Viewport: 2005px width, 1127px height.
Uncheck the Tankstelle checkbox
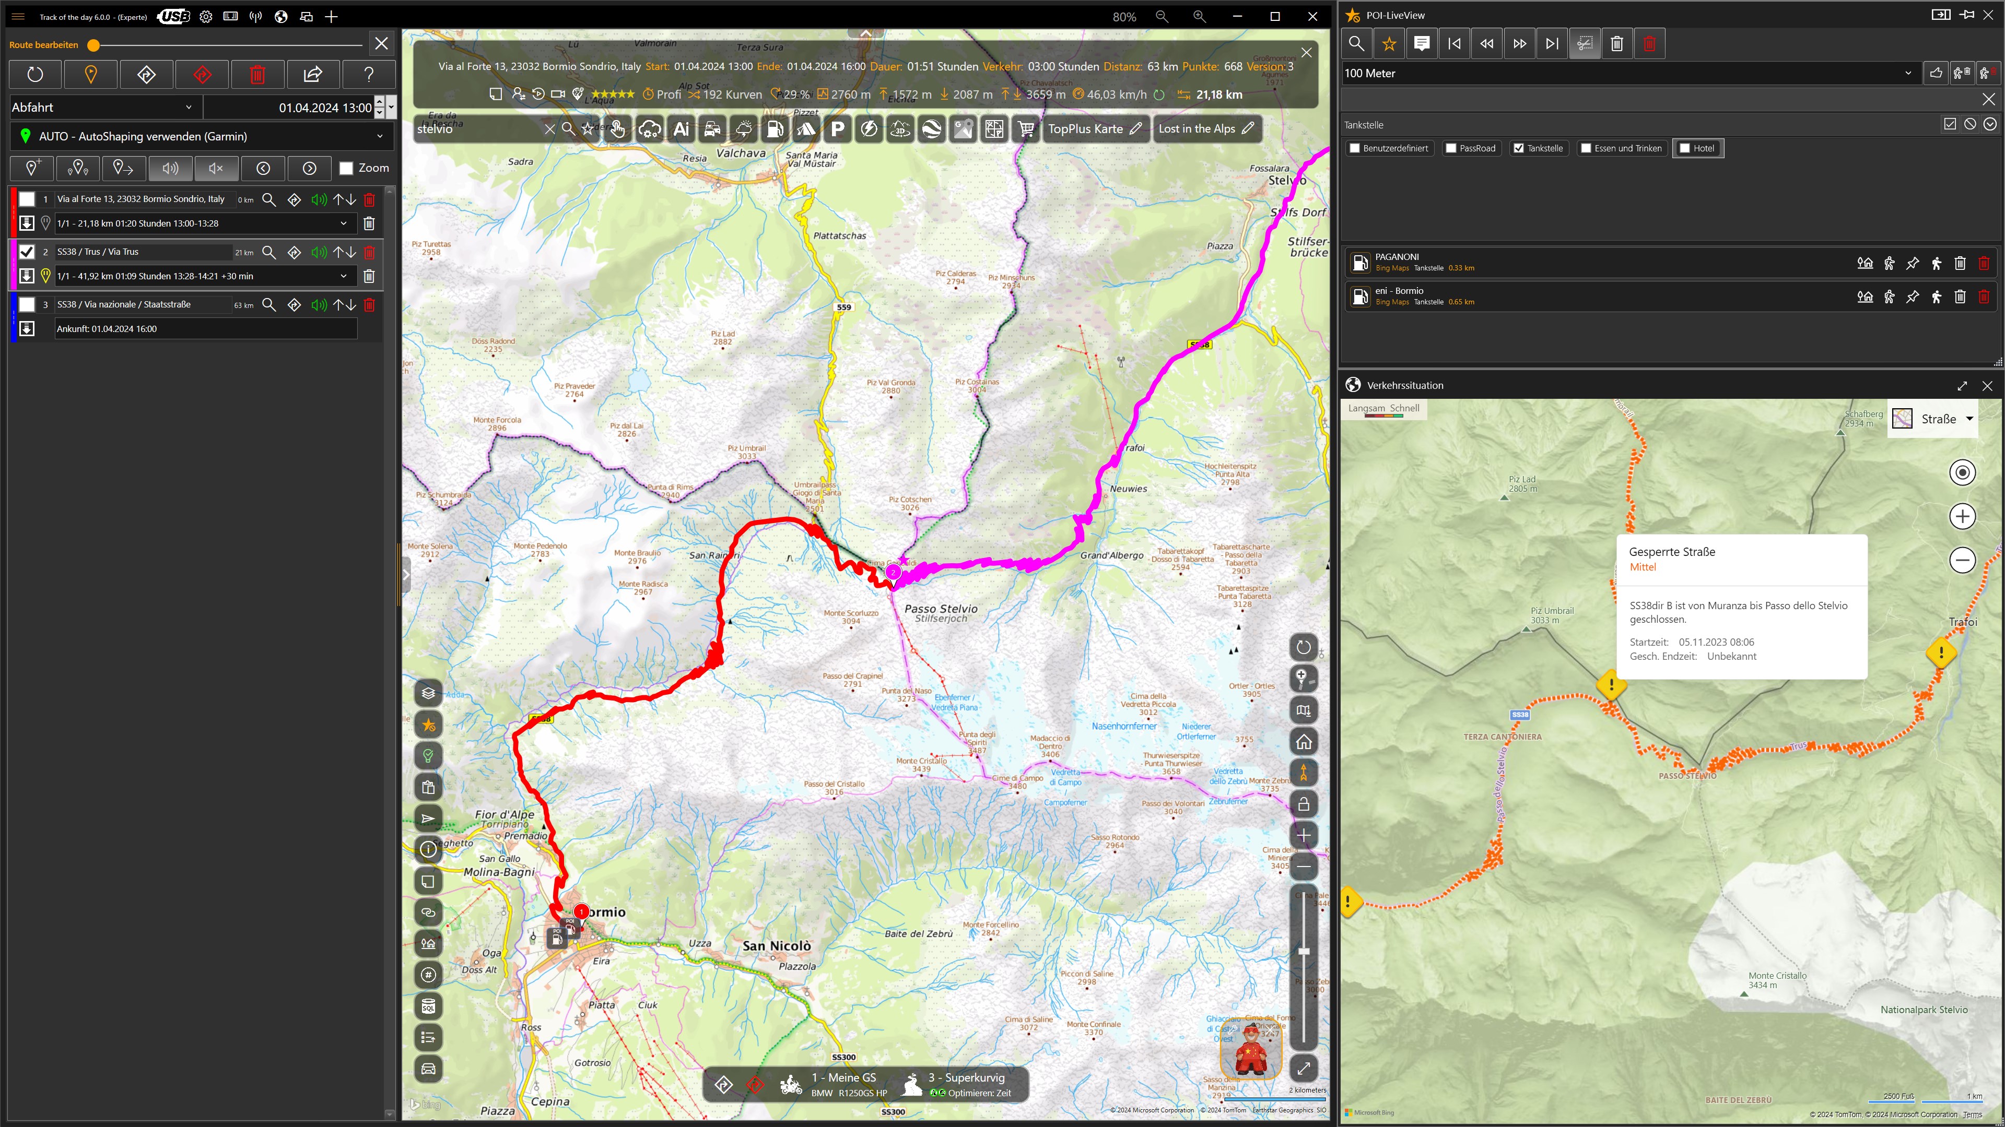pyautogui.click(x=1519, y=149)
